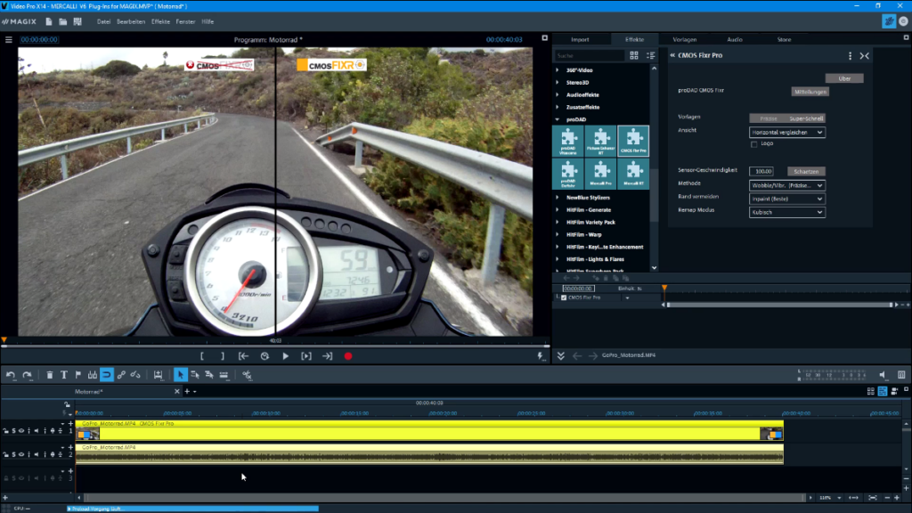
Task: Click the Über button
Action: click(844, 78)
